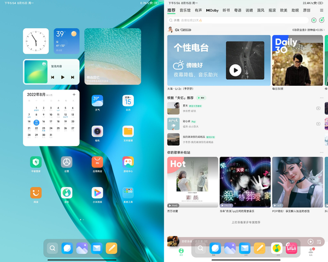Play the video icon on second recommended song row
The width and height of the screenshot is (328, 262).
pos(318,124)
